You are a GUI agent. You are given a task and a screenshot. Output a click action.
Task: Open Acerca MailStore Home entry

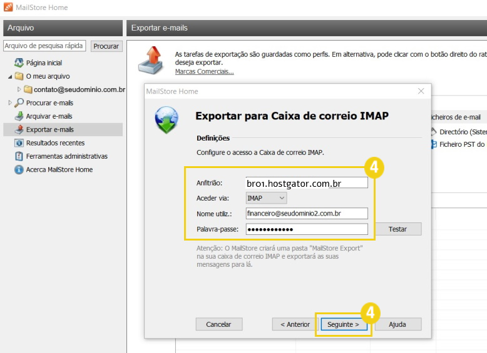(59, 169)
